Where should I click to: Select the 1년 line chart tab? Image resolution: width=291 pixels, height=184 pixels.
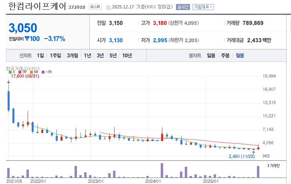pos(87,55)
